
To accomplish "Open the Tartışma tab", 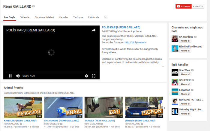I will coord(78,17).
